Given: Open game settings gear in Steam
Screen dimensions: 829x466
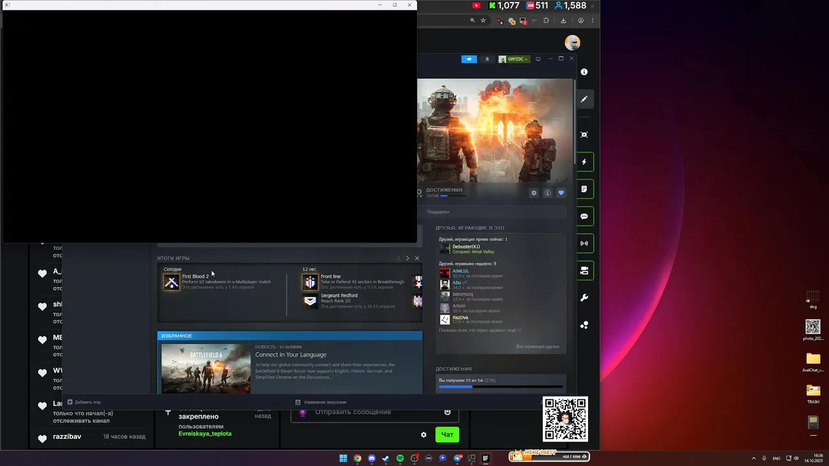Looking at the screenshot, I should pos(534,193).
